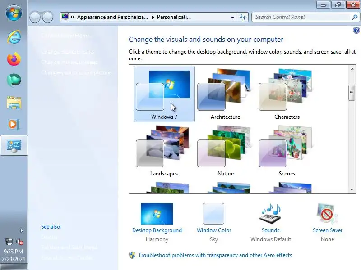Image resolution: width=361 pixels, height=270 pixels.
Task: Go back with the Back button
Action: click(35, 17)
